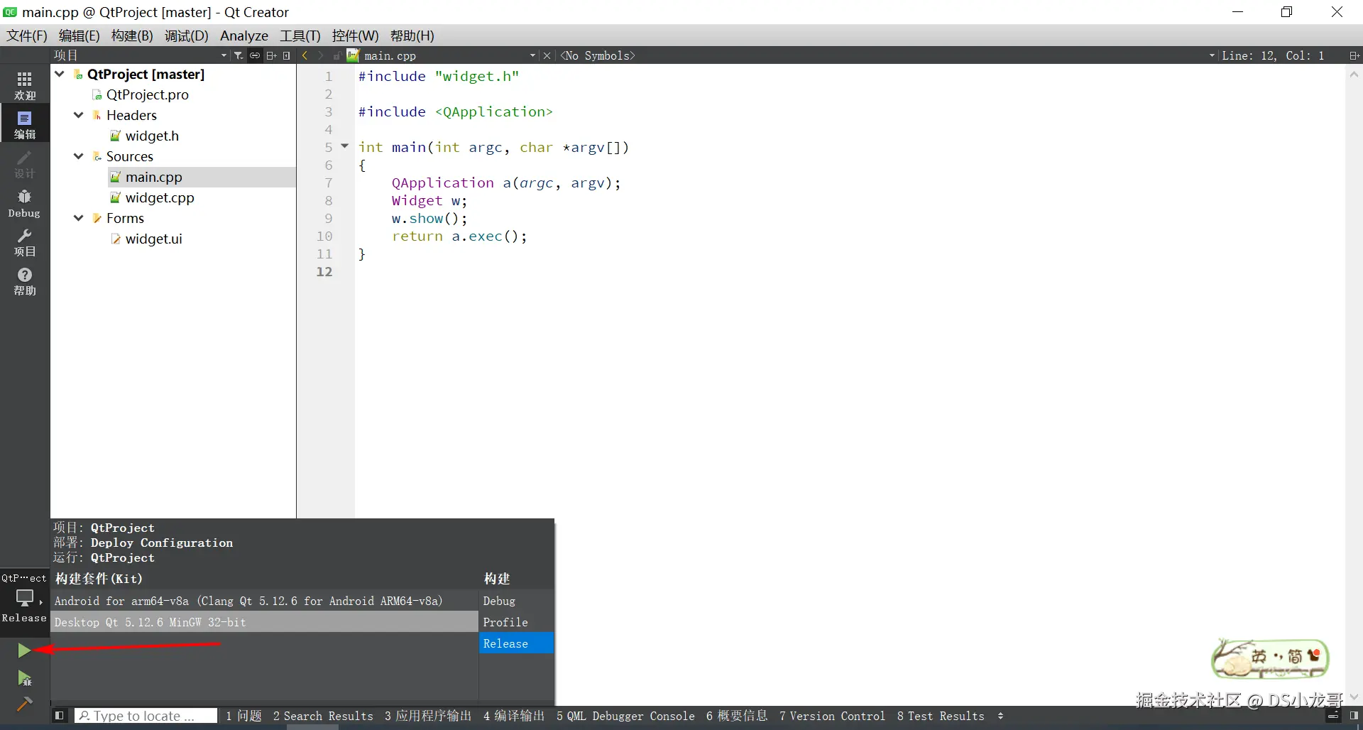Open the 构建(B) menu

point(132,36)
